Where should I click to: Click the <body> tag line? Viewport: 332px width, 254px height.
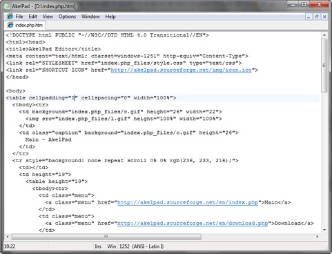(x=16, y=91)
